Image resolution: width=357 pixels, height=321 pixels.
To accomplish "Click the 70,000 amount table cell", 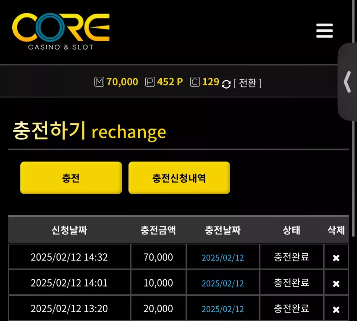I will 158,257.
